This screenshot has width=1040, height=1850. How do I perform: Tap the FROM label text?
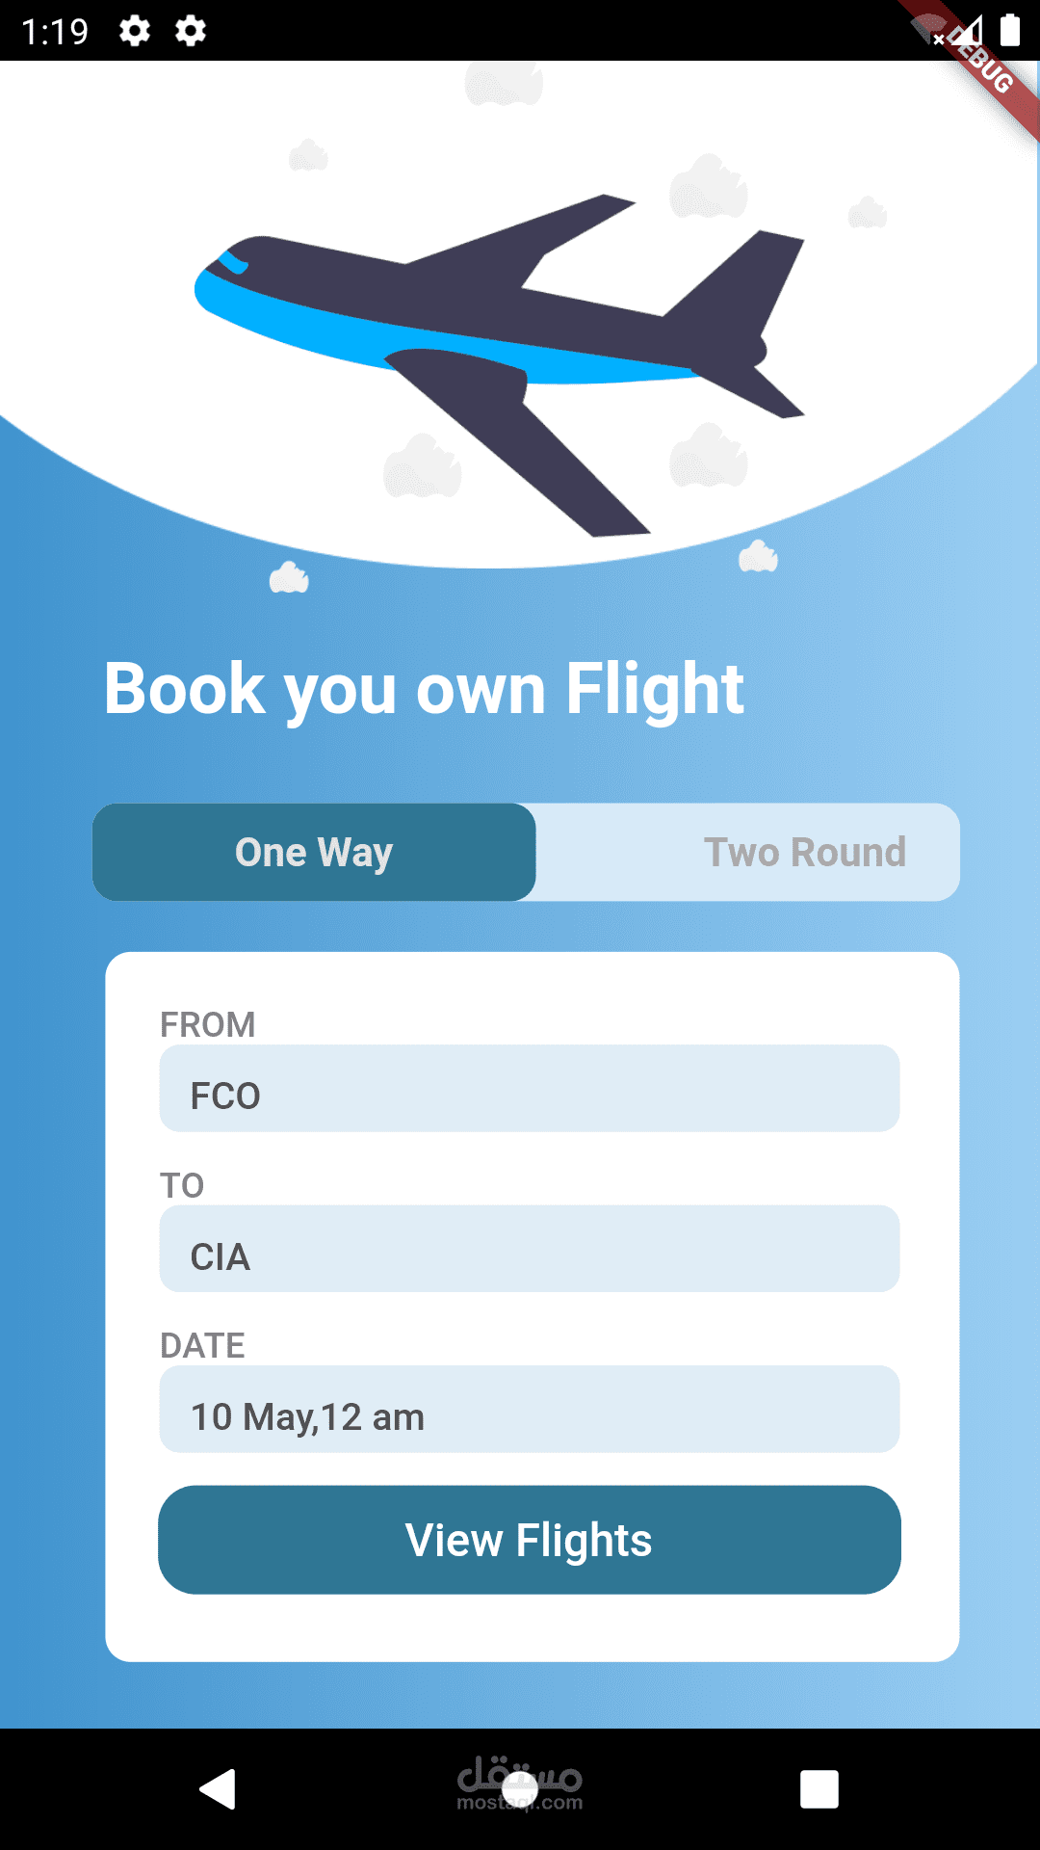(207, 1024)
